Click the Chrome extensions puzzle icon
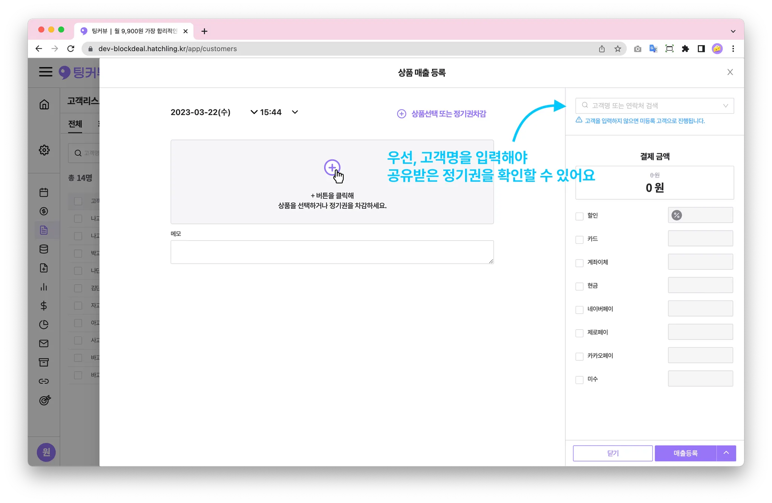 (x=685, y=49)
